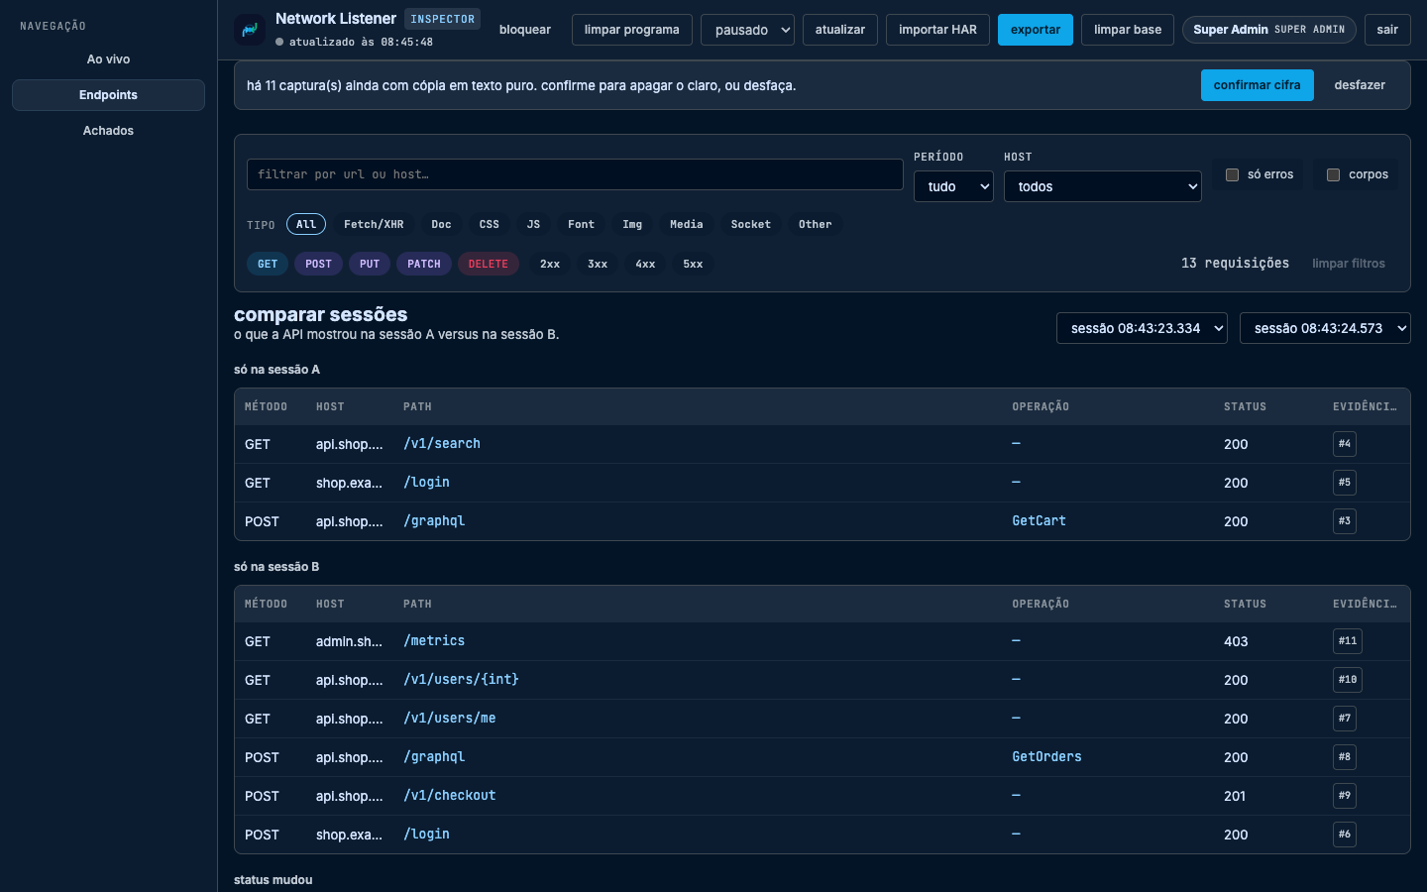Click the GetOrders operation link
1427x892 pixels.
pos(1046,757)
